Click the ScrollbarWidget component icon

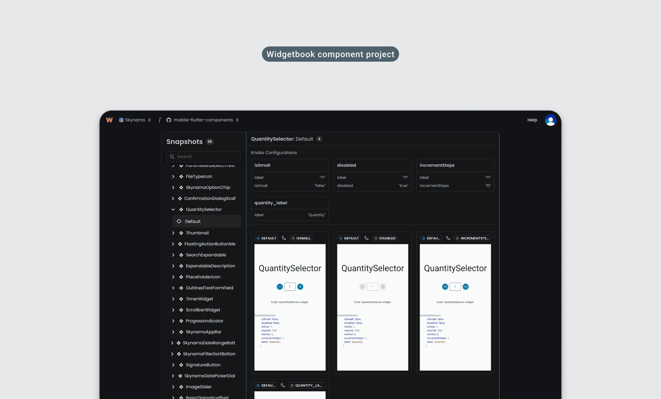181,310
